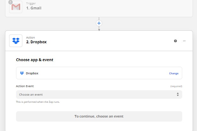Click the "Action Event" field label
Viewport: 197px width, 131px height.
point(25,86)
